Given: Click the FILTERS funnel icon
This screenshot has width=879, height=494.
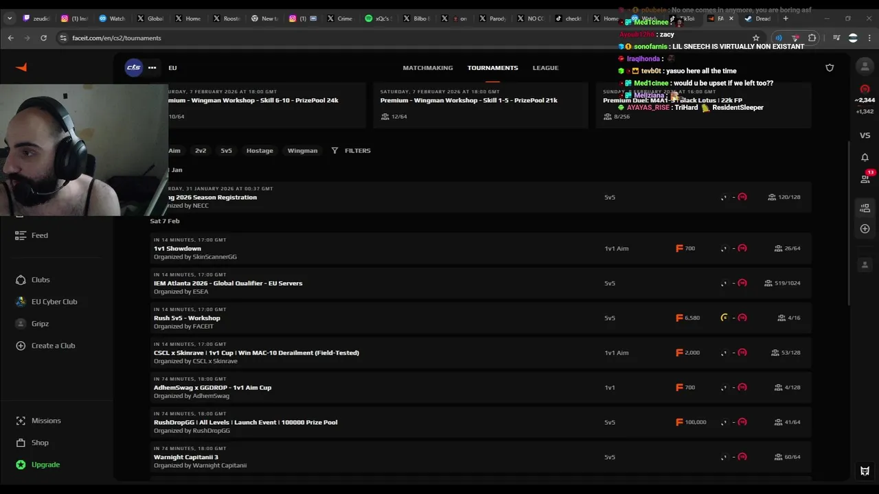Looking at the screenshot, I should [x=334, y=150].
